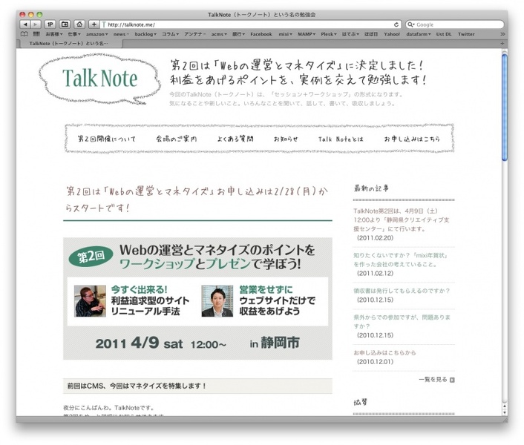Screen dimensions: 524x445
Task: Click the blue vertical scrollbar thumb
Action: 505,108
